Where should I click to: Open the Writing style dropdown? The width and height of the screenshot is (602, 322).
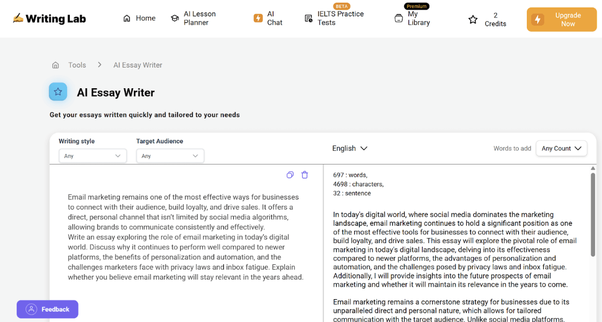pos(93,155)
